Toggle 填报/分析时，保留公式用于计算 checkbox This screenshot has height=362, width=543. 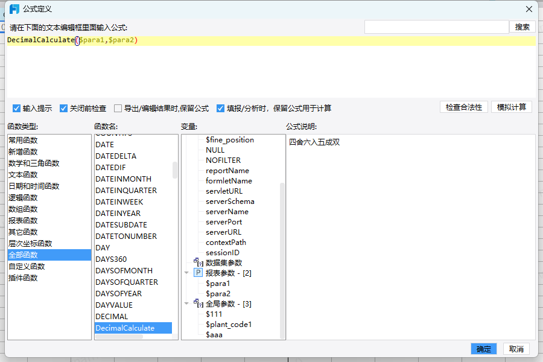(220, 109)
